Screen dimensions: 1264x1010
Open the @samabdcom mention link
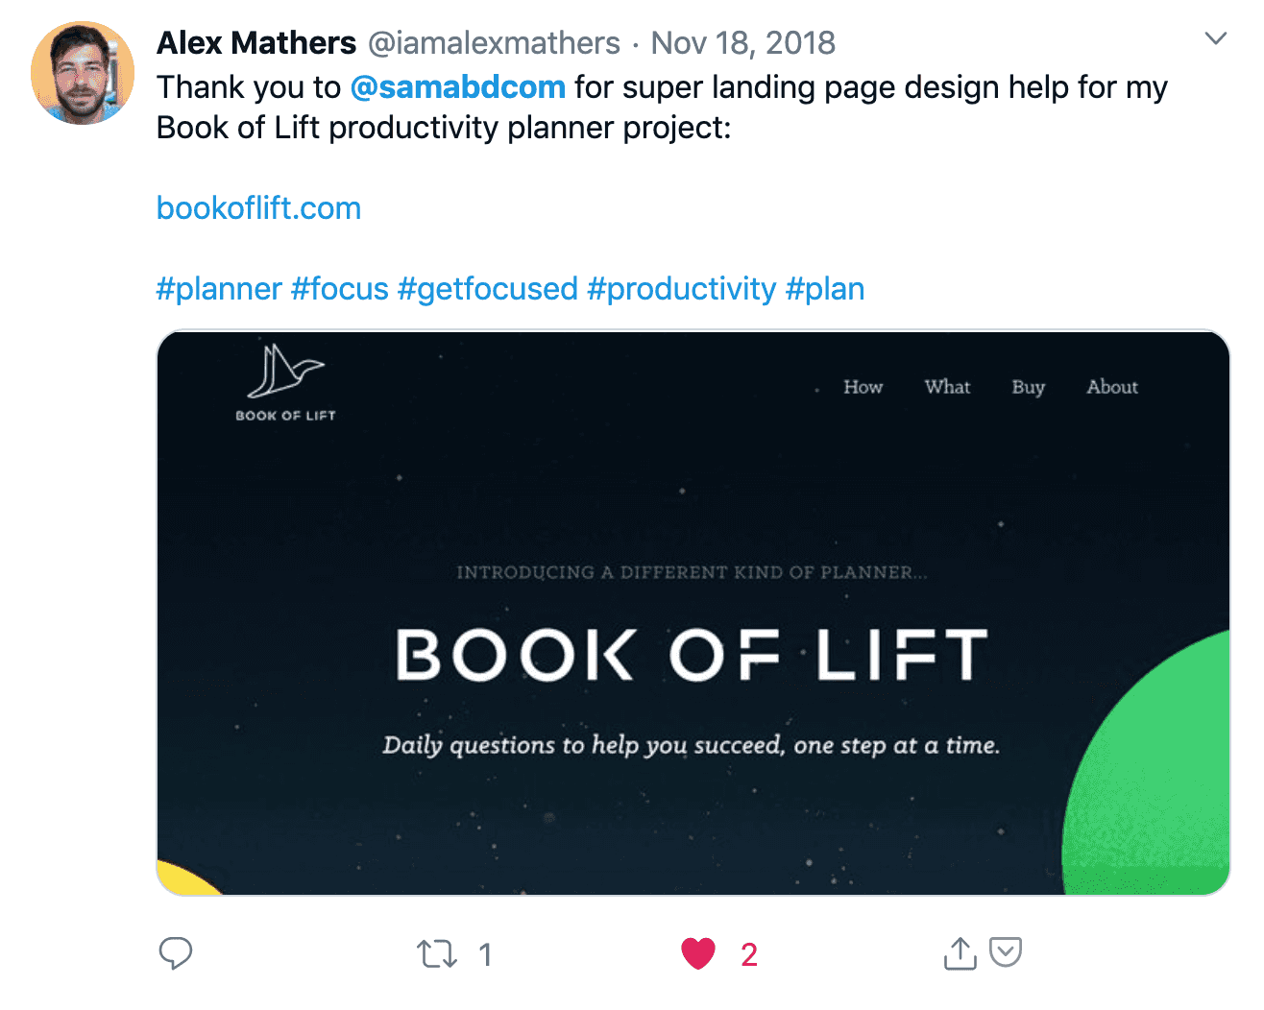coord(457,87)
